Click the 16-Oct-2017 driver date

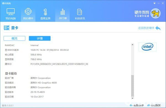click(x=37, y=97)
